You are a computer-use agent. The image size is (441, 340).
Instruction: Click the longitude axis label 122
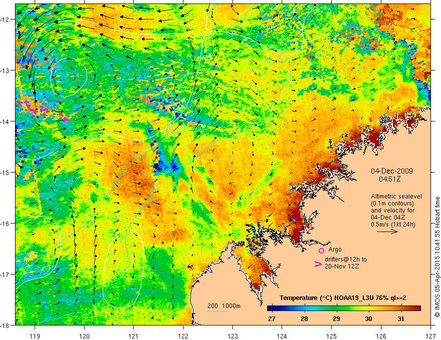[183, 336]
